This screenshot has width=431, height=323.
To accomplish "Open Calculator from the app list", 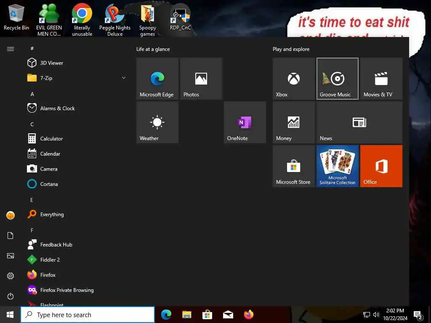I will point(77,138).
